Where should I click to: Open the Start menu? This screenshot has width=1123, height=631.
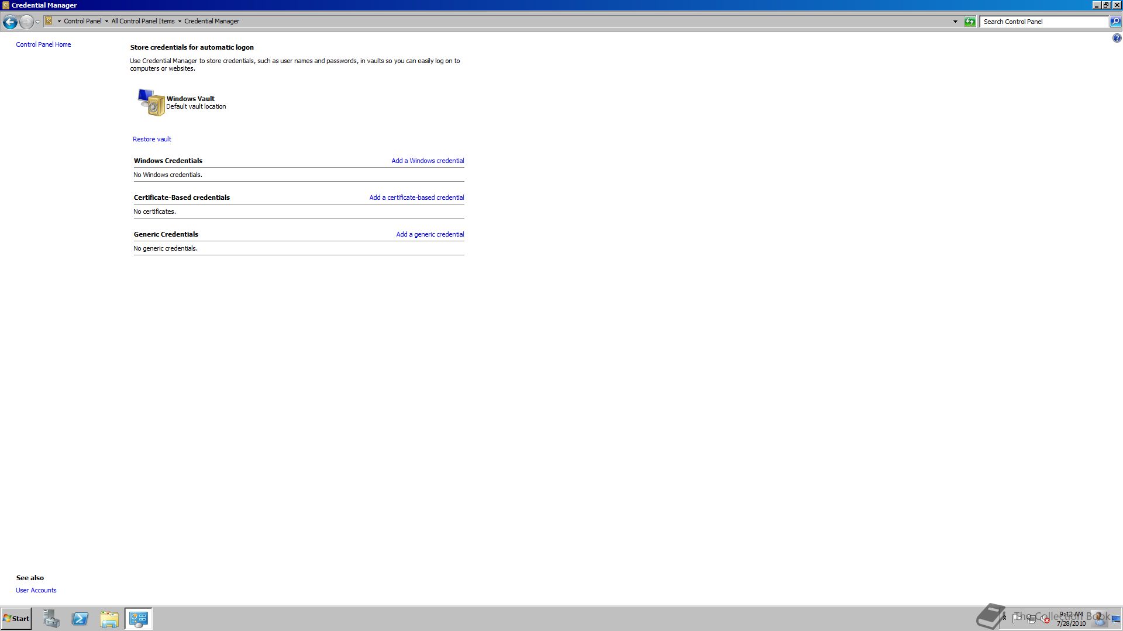click(16, 619)
